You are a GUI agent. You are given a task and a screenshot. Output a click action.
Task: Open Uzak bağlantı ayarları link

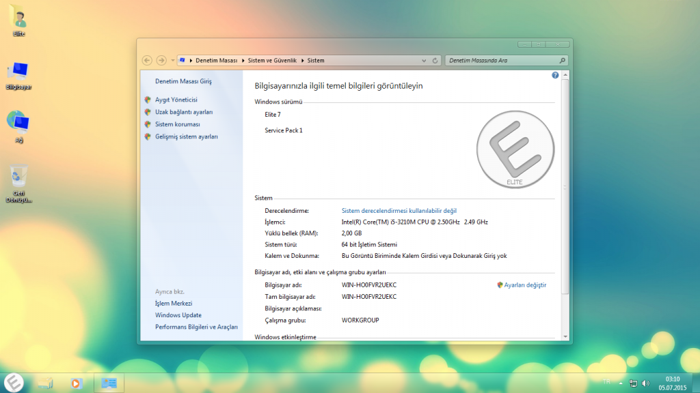click(x=184, y=112)
